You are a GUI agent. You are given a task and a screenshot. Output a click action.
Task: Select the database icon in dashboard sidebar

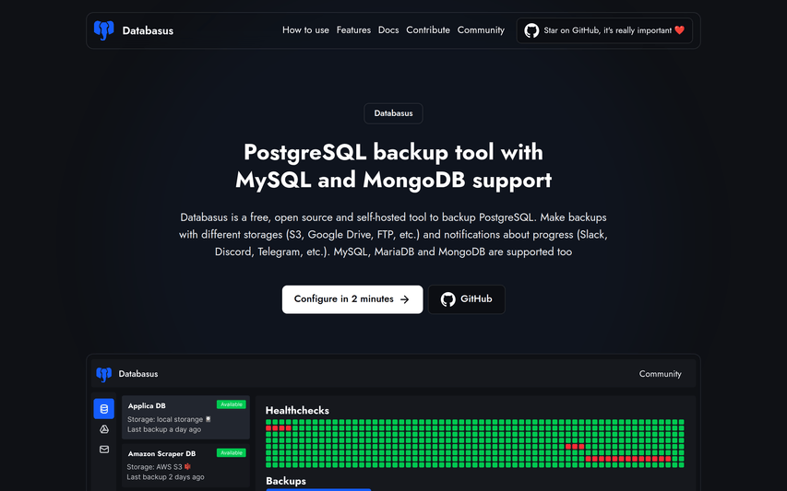point(103,409)
